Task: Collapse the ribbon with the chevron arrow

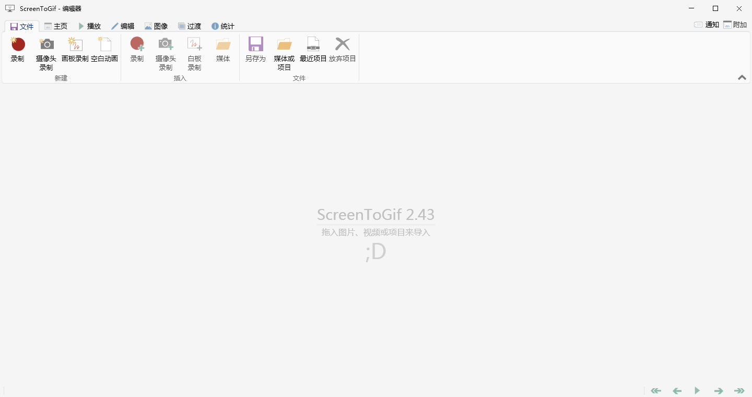Action: pyautogui.click(x=742, y=77)
